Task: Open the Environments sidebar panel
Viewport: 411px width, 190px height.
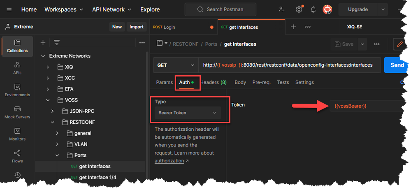Action: (17, 90)
